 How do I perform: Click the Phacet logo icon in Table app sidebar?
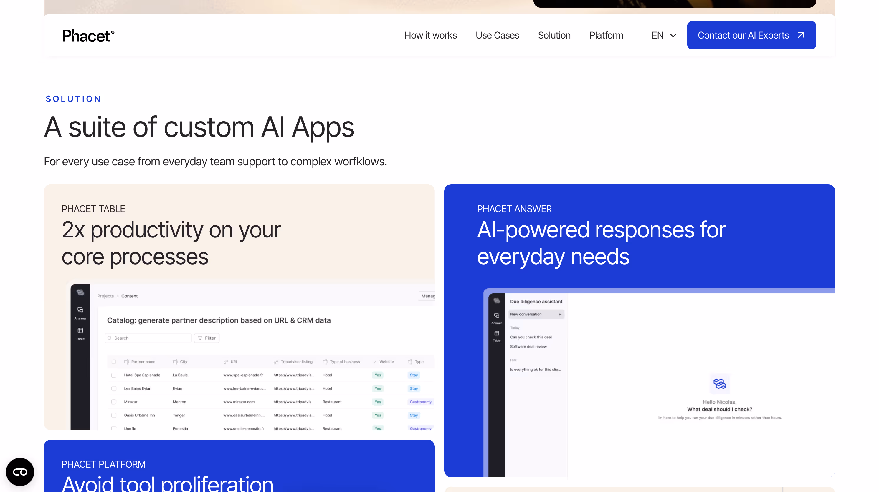pyautogui.click(x=80, y=292)
